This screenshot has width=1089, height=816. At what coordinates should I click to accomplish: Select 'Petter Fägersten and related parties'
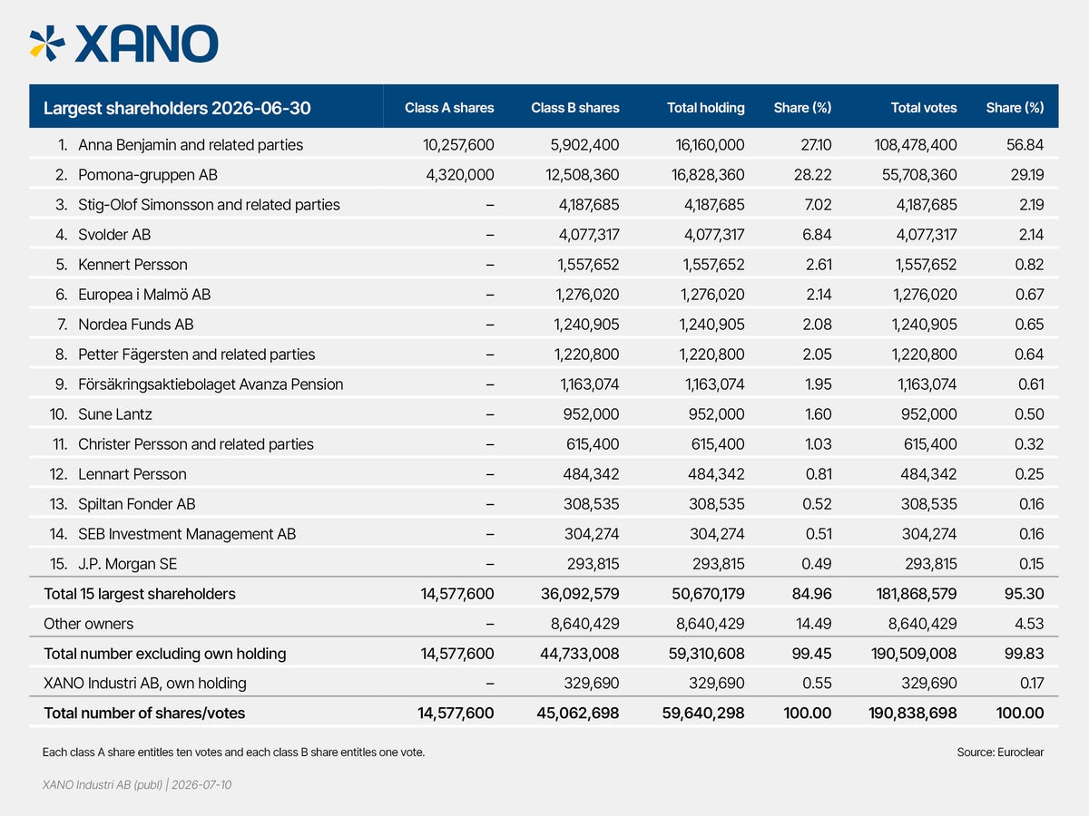[197, 355]
